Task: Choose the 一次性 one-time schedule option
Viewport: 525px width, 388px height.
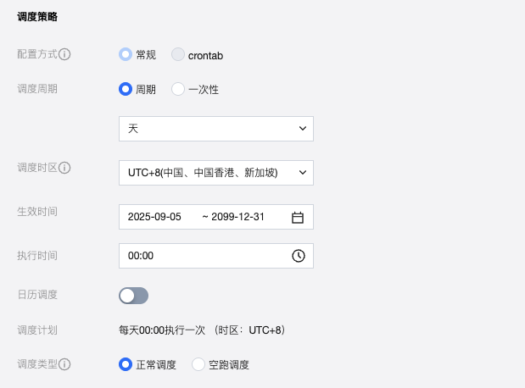Action: (x=178, y=89)
